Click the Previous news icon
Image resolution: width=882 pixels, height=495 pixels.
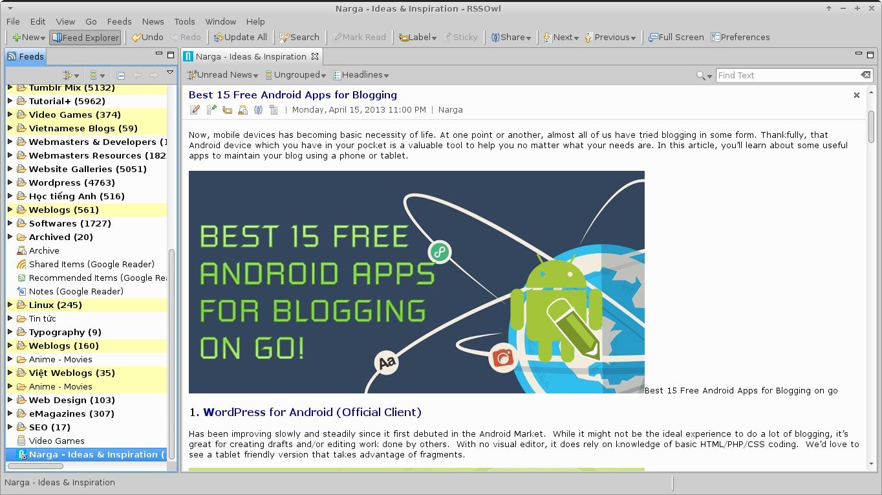click(x=588, y=38)
